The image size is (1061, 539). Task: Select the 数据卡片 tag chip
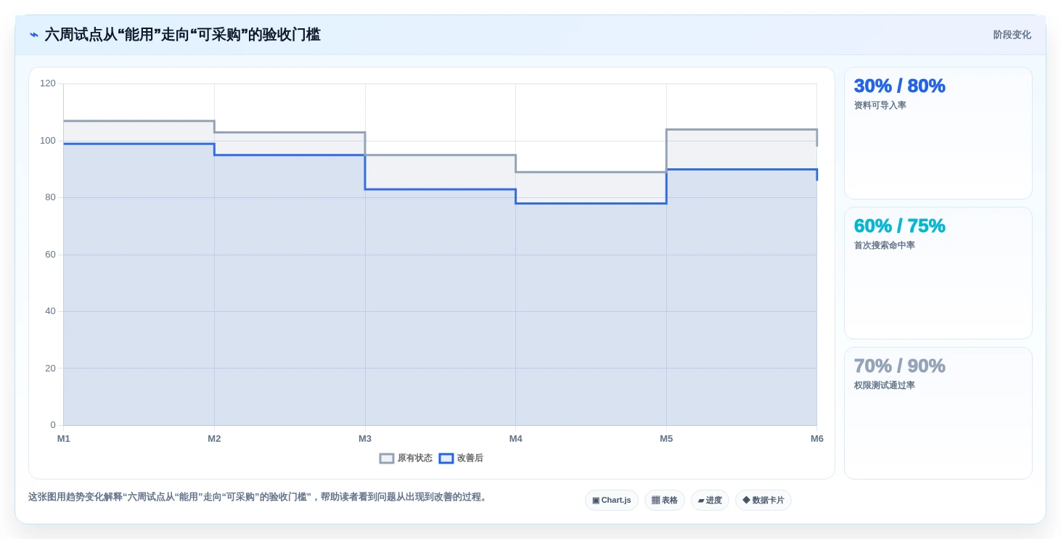[x=763, y=501]
